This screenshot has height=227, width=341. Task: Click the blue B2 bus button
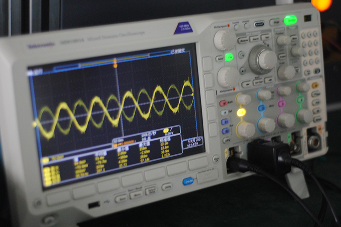[x=226, y=131]
